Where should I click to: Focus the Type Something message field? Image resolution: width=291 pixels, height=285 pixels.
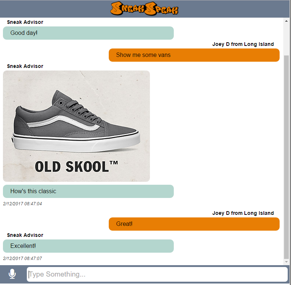pyautogui.click(x=157, y=274)
